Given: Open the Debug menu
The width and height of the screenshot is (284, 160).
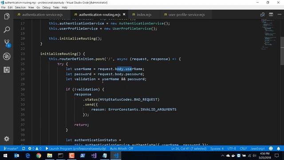Looking at the screenshot, I should pyautogui.click(x=46, y=8).
